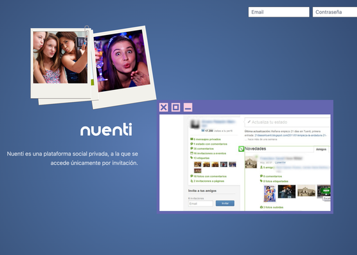The height and width of the screenshot is (255, 357).
Task: Open the dark group photo thumbnail
Action: click(x=287, y=191)
